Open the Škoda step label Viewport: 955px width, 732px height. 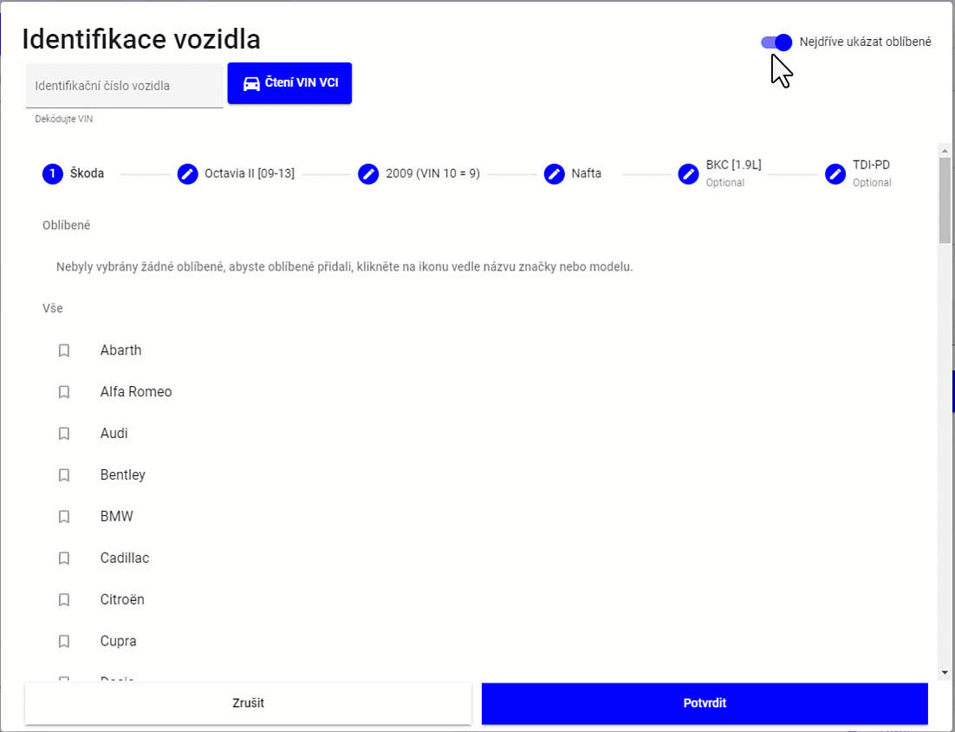[87, 173]
